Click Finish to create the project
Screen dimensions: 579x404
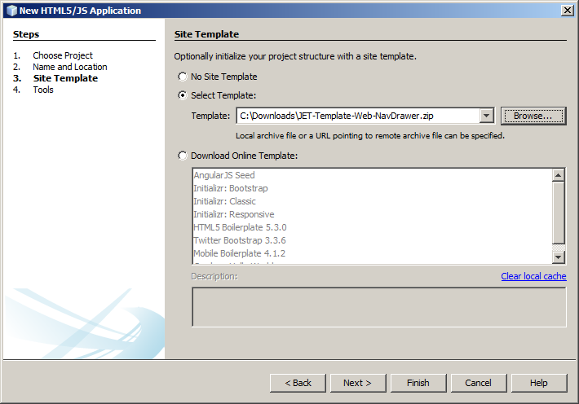pos(418,383)
